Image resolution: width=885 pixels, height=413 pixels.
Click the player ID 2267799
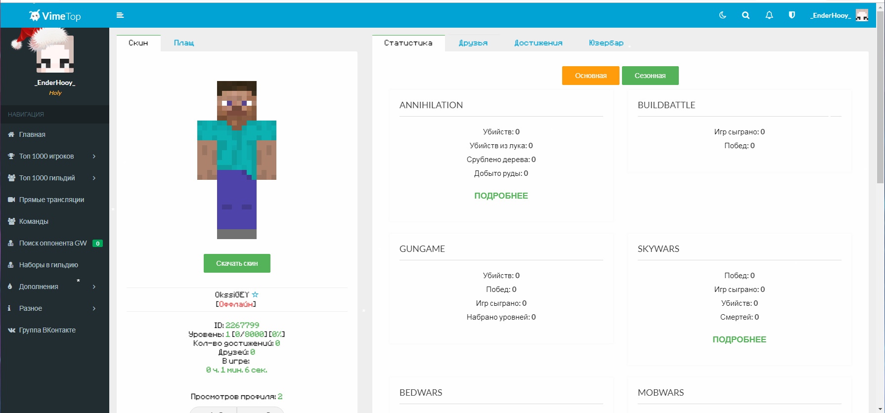coord(242,325)
